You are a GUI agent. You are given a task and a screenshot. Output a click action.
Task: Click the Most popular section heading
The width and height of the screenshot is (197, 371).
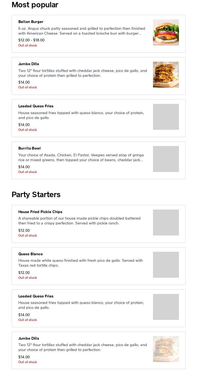tap(35, 5)
